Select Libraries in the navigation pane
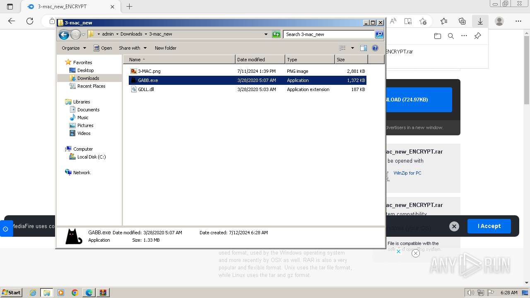Image resolution: width=530 pixels, height=298 pixels. click(82, 102)
